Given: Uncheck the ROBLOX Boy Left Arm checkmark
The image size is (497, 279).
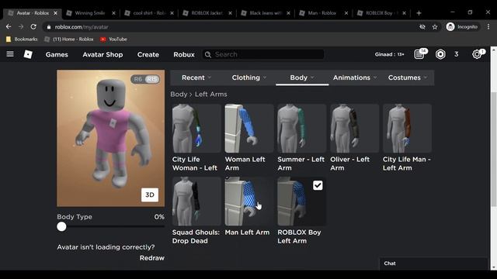Looking at the screenshot, I should pyautogui.click(x=318, y=185).
